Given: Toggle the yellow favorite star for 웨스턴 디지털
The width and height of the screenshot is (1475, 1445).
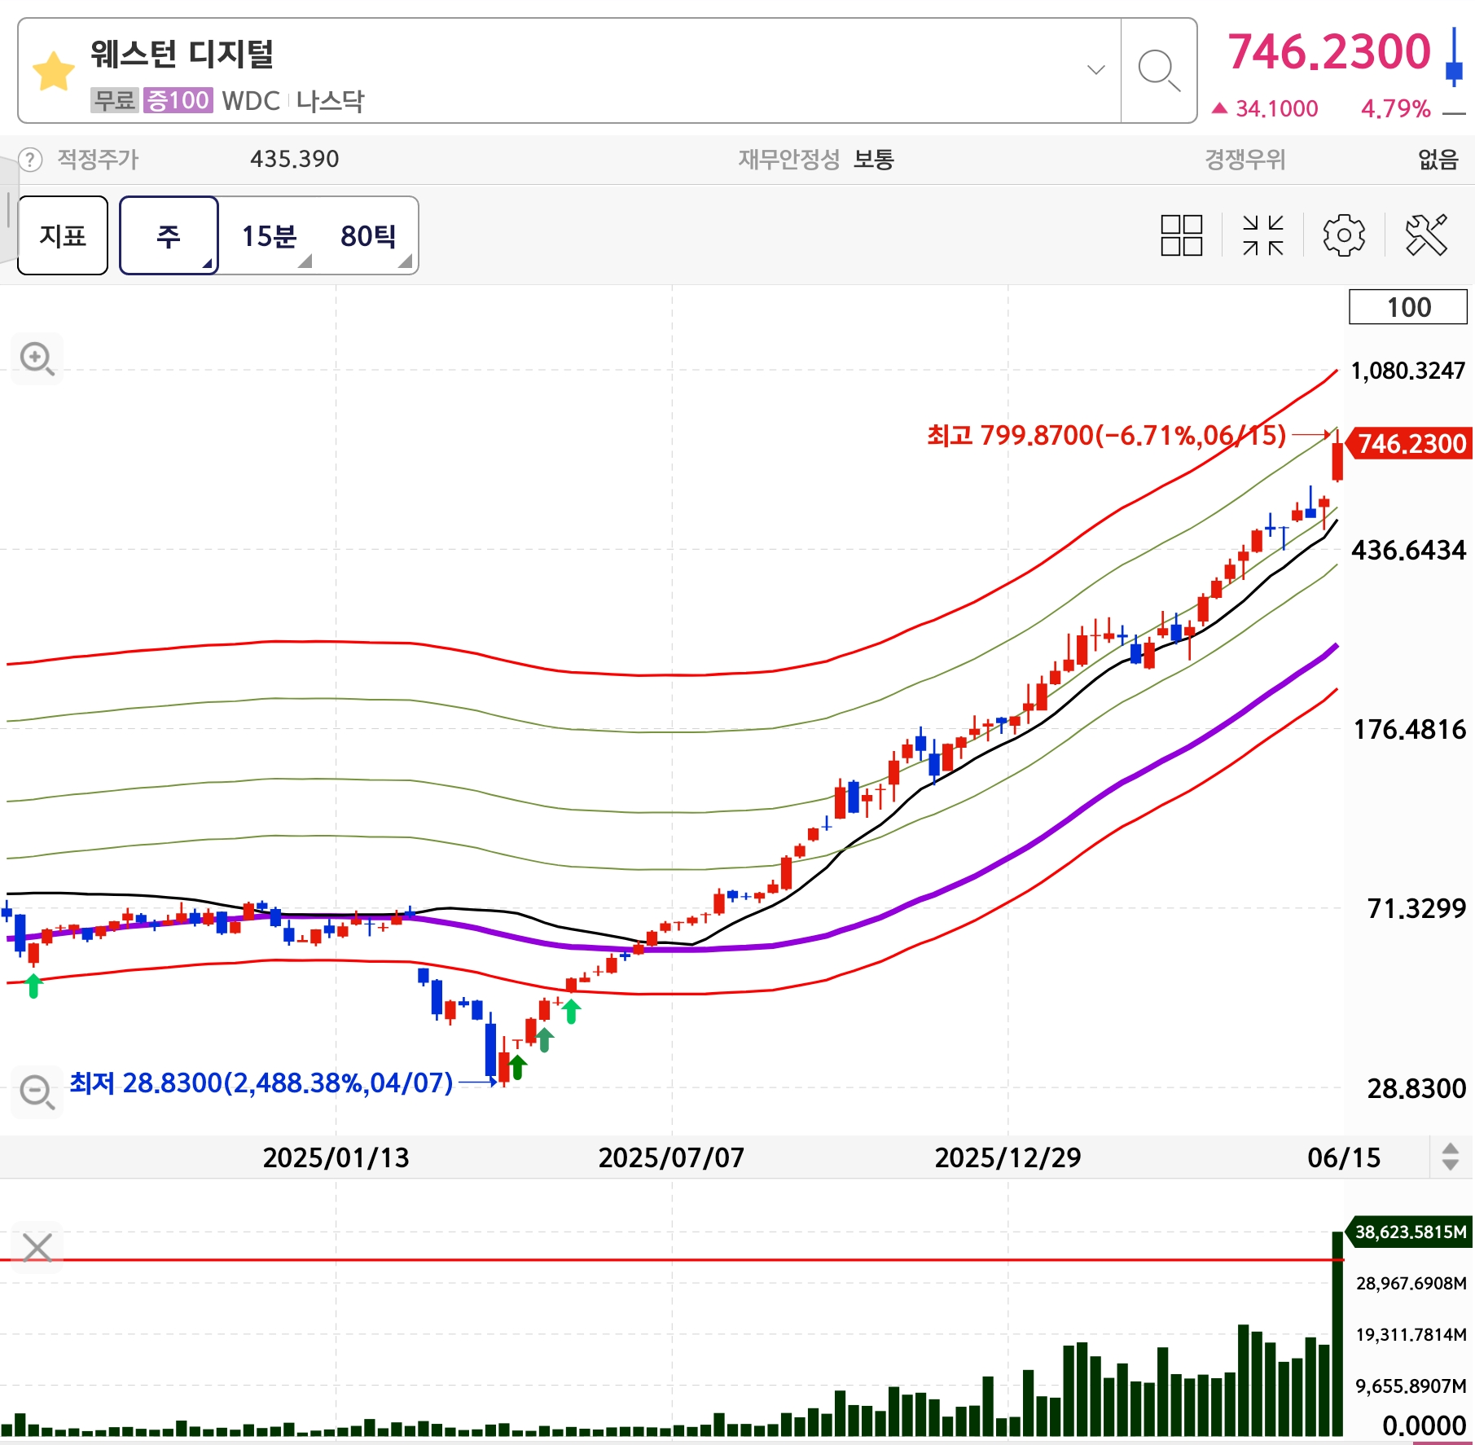Looking at the screenshot, I should point(54,71).
